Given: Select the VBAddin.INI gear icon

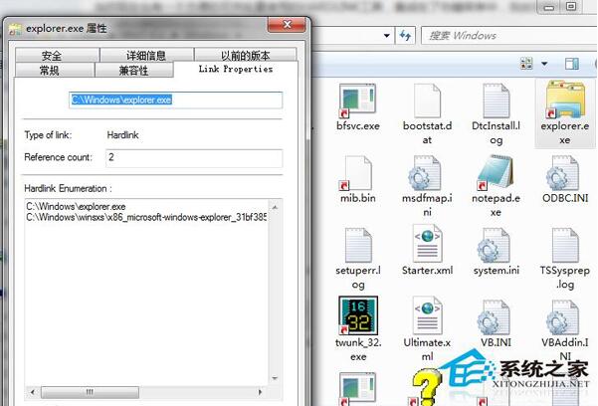Looking at the screenshot, I should pos(562,317).
